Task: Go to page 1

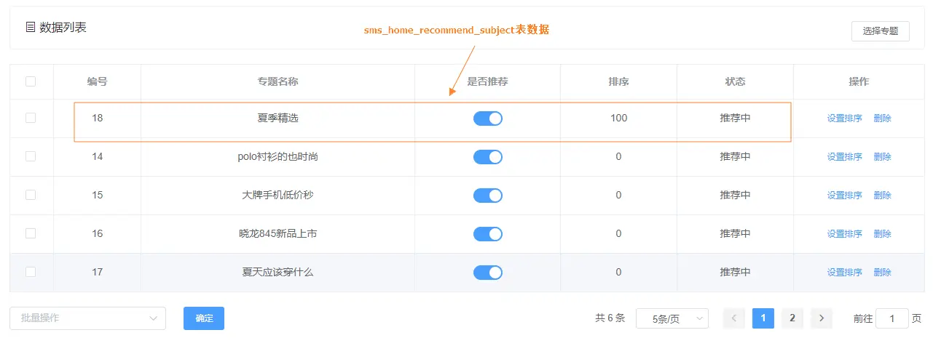Action: tap(763, 318)
